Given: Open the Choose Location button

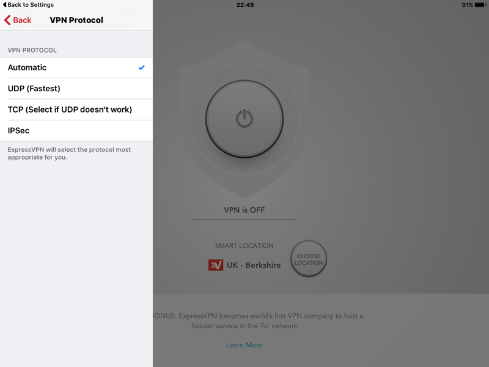Looking at the screenshot, I should 309,259.
